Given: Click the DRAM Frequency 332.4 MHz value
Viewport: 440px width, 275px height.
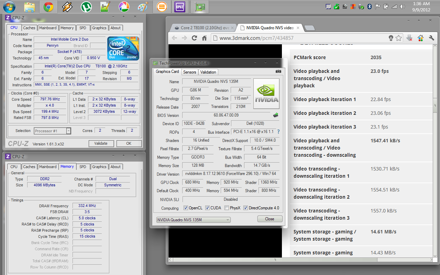Looking at the screenshot, I should click(x=87, y=206).
